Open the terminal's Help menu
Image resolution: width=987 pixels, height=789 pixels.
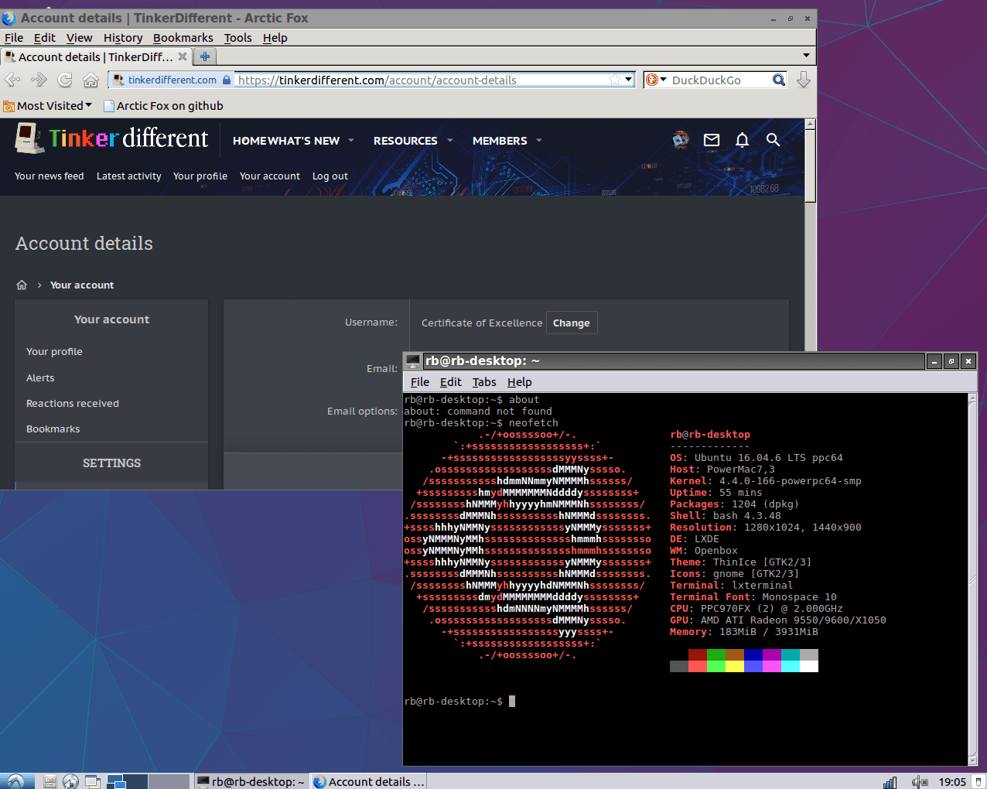tap(519, 381)
